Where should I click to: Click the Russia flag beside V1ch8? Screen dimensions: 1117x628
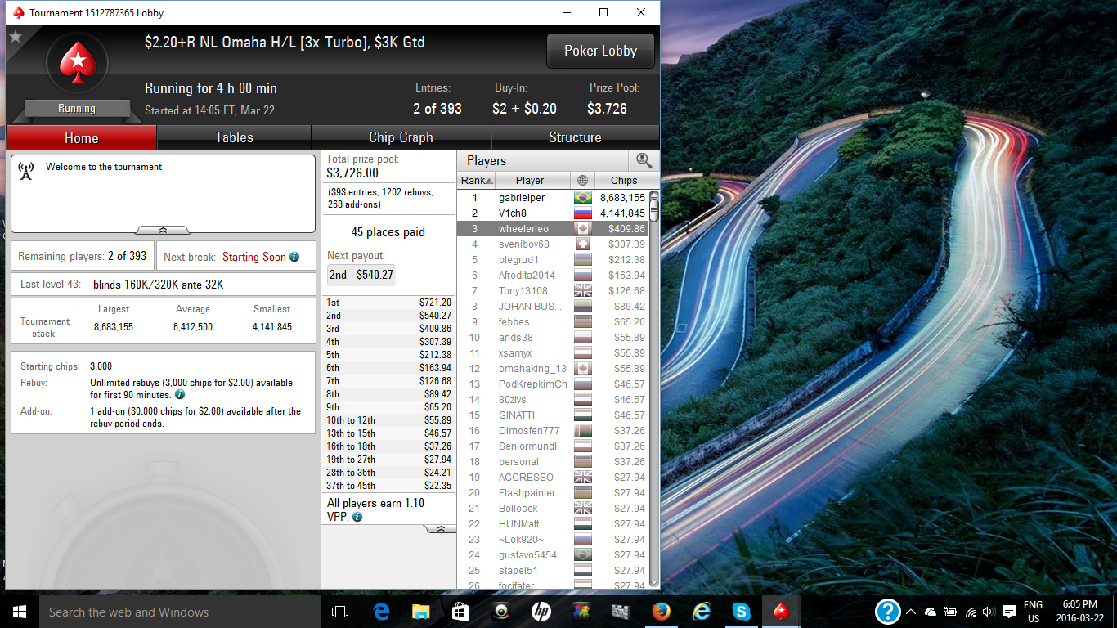coord(583,213)
